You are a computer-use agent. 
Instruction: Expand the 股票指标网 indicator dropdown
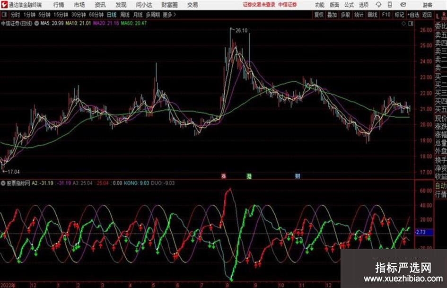tap(3, 183)
